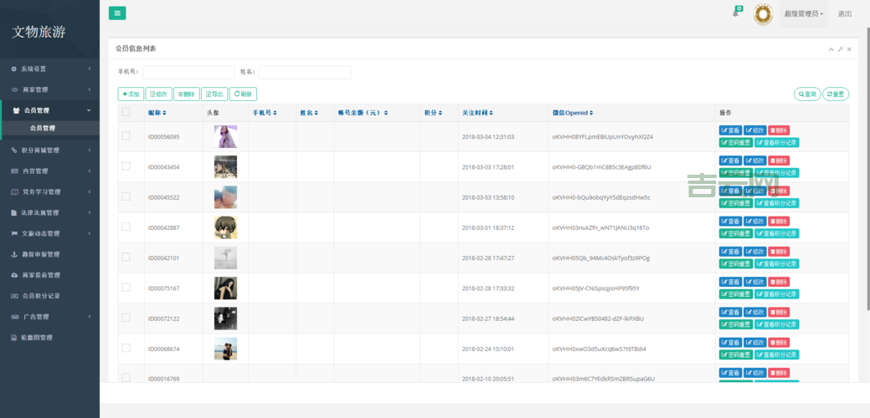
Task: Click the 退出 logout link
Action: pos(845,13)
